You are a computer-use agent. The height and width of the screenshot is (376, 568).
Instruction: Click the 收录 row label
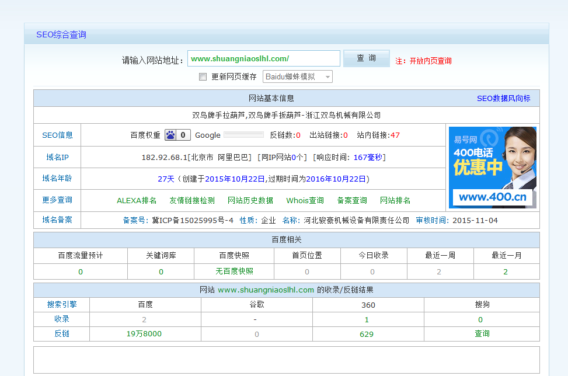point(62,319)
